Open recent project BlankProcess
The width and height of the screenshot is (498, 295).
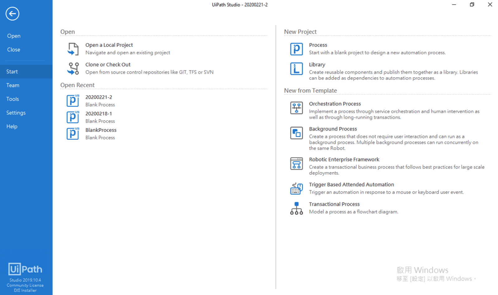tap(101, 130)
